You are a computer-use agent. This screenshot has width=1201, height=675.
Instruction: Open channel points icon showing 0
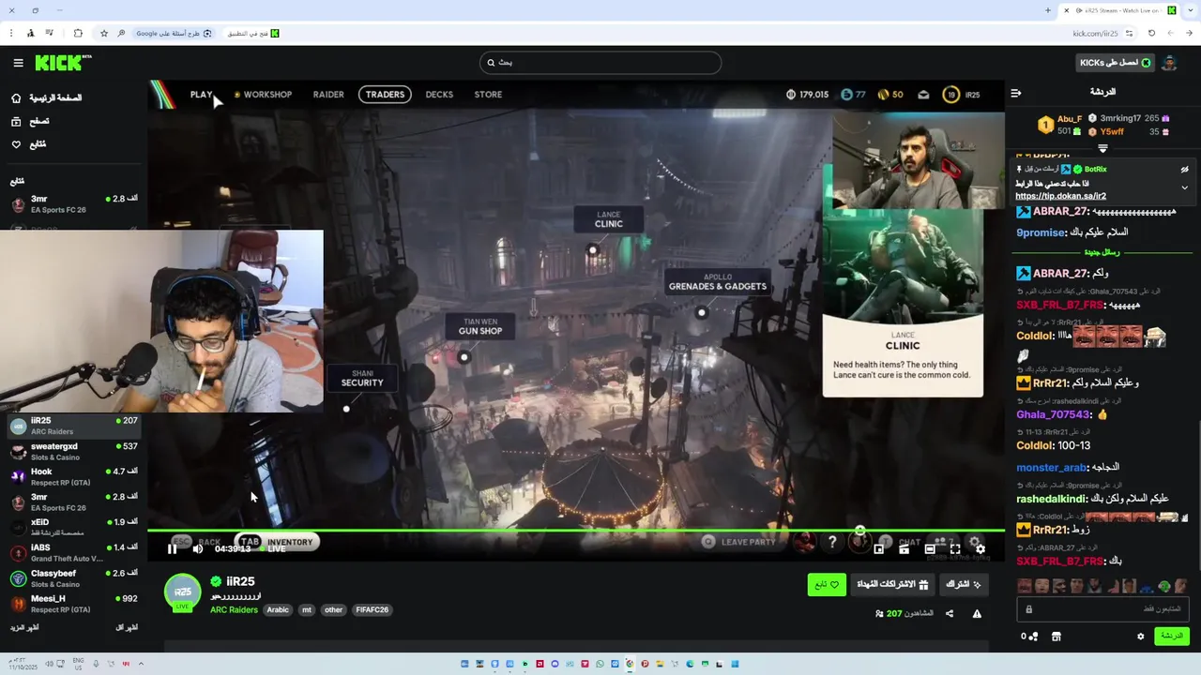(x=1029, y=637)
